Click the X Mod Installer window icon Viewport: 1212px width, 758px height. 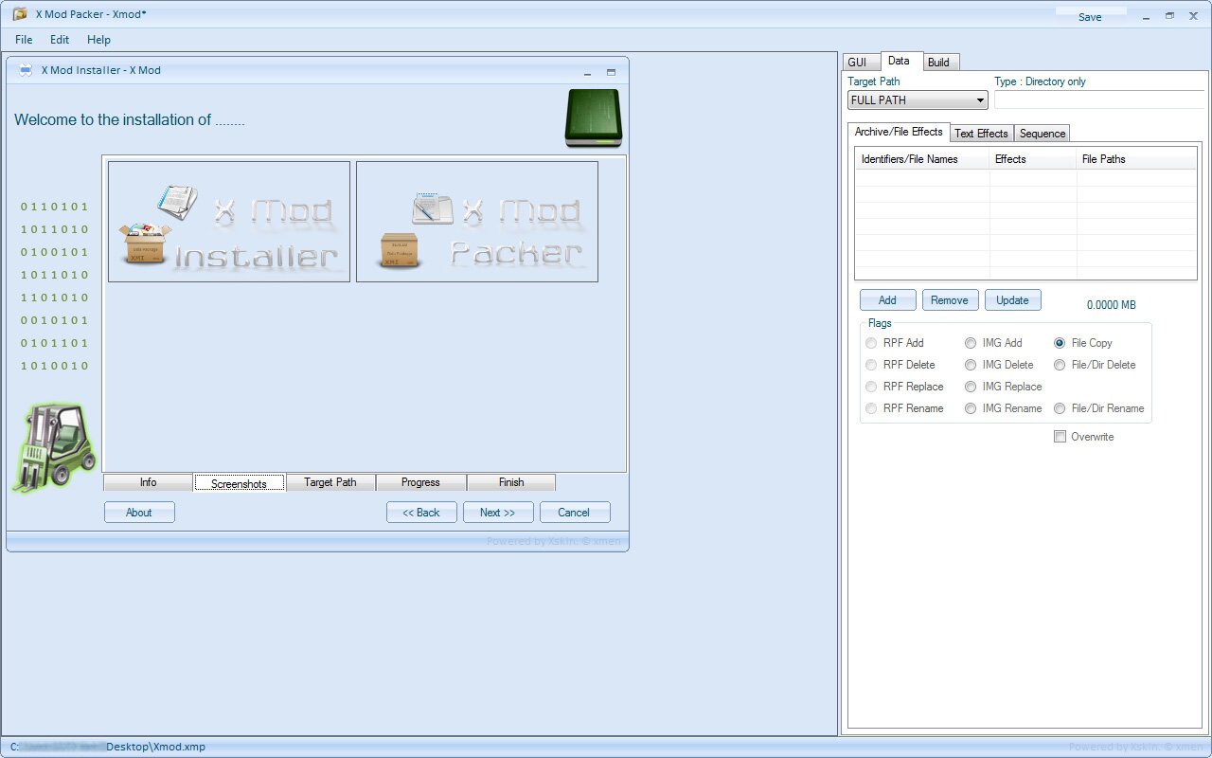(x=26, y=71)
